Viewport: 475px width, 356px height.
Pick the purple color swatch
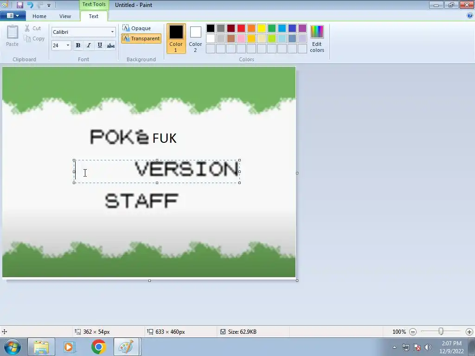pyautogui.click(x=302, y=28)
